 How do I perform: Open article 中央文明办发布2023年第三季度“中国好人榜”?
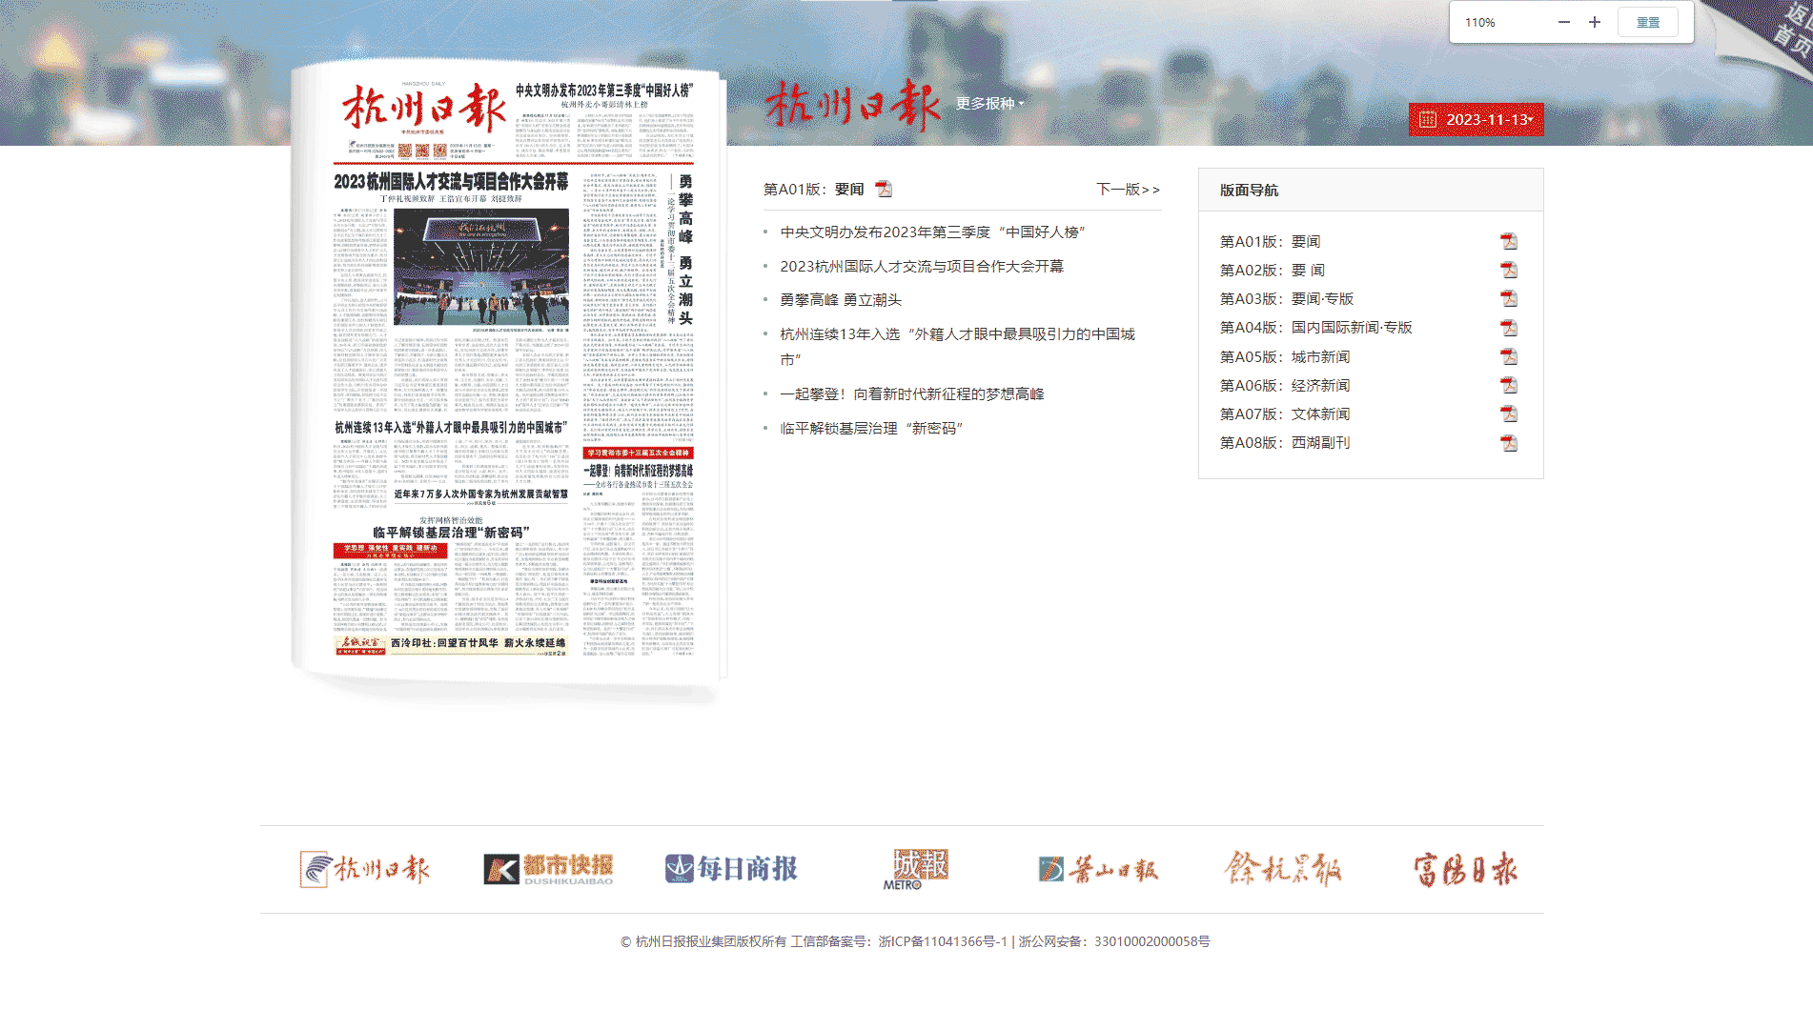(932, 232)
